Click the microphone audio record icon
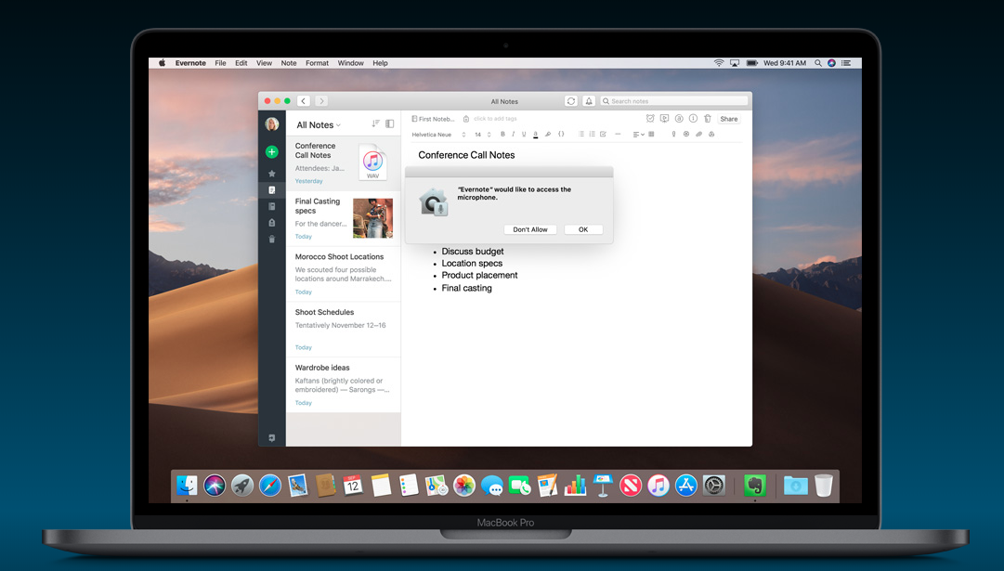The height and width of the screenshot is (571, 1004). (x=673, y=135)
